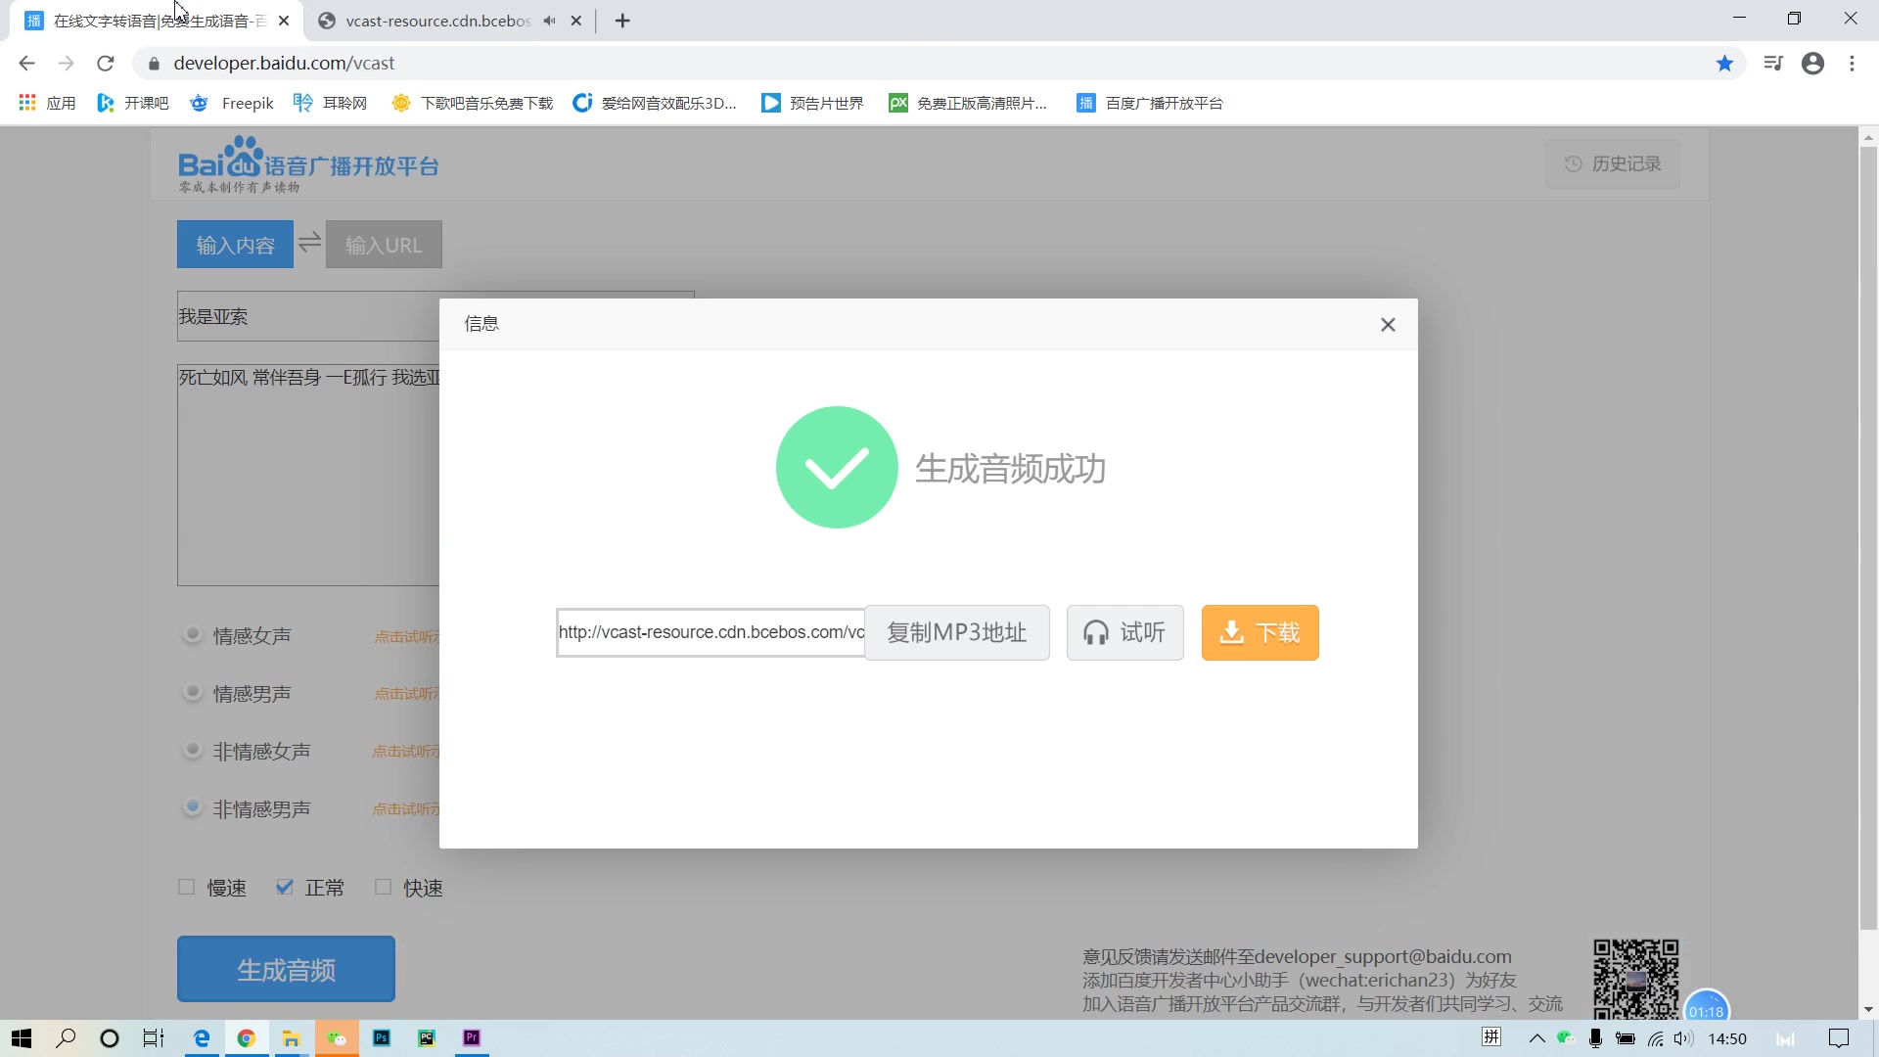The width and height of the screenshot is (1879, 1057).
Task: Click the 01:18 timer bubble
Action: pos(1707,1007)
